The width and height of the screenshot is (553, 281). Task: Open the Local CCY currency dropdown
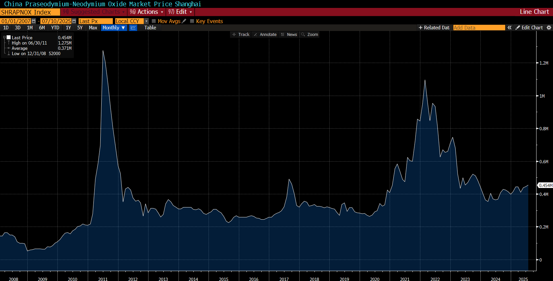146,21
